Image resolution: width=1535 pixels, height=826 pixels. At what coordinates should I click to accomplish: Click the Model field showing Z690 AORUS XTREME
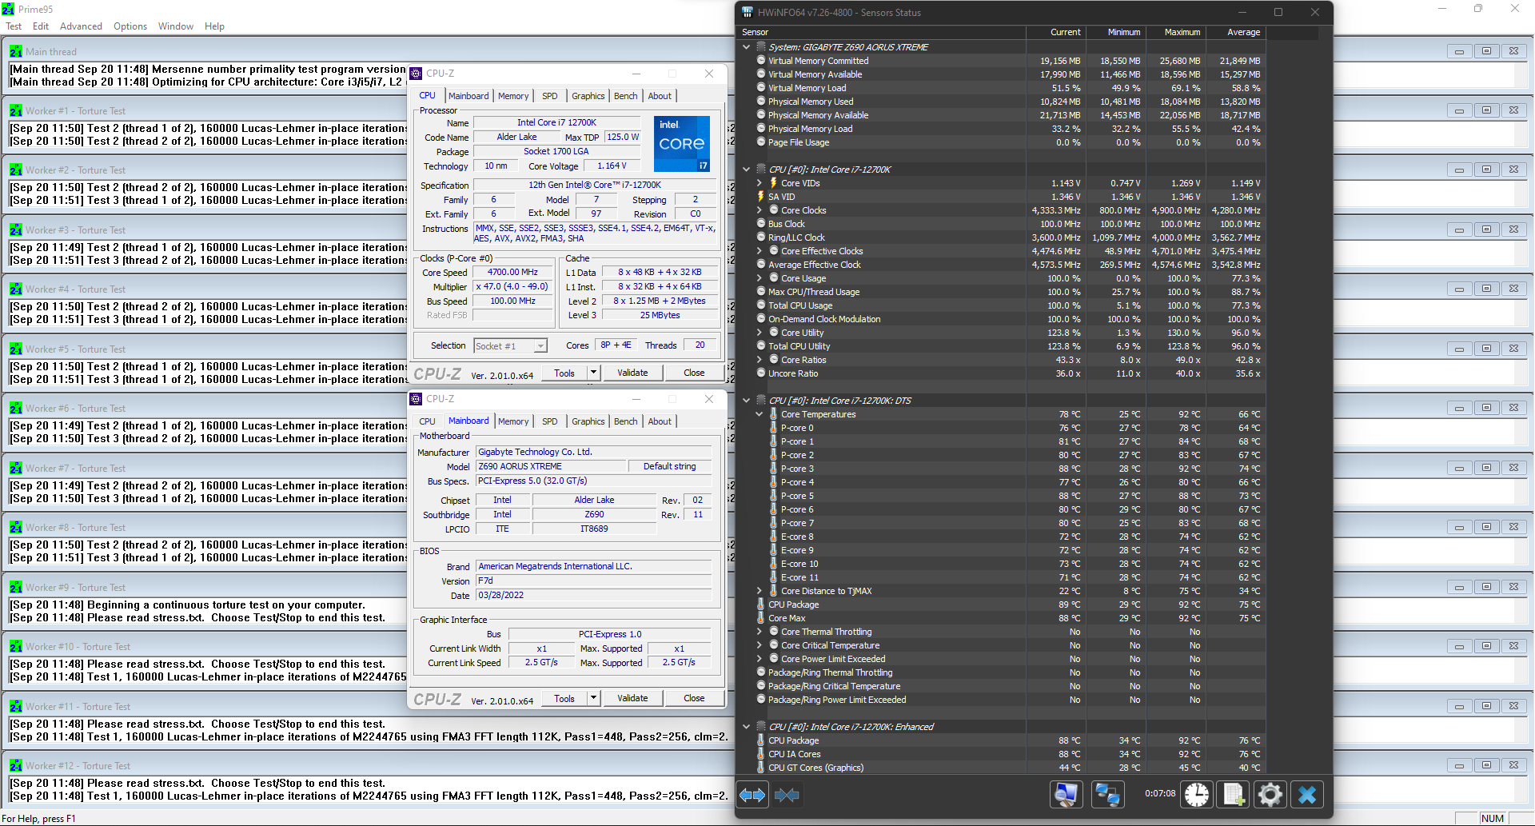coord(550,466)
